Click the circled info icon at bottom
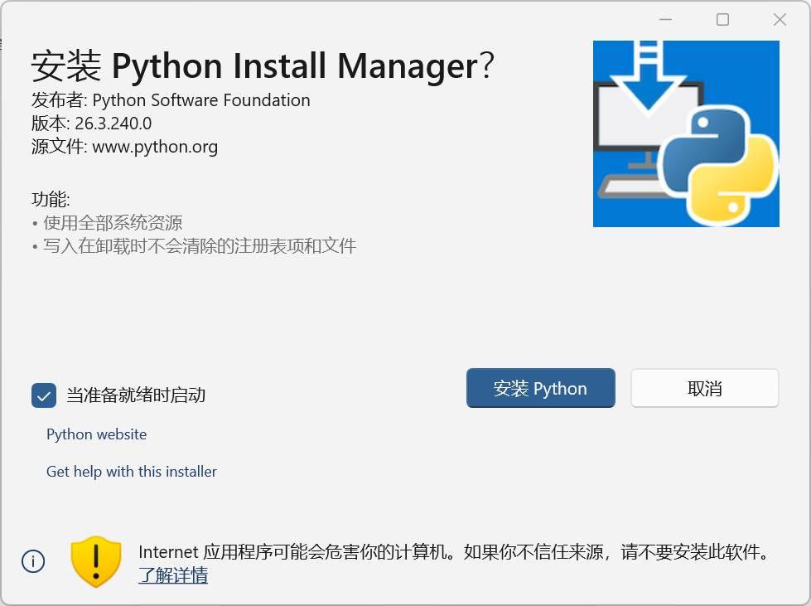Screen dimensions: 811x606 coord(33,561)
